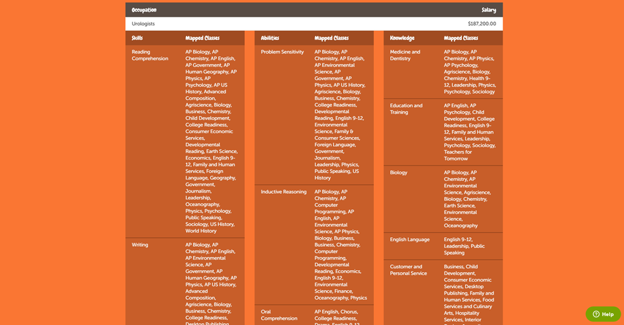Click Mapped Classes header in Abilities table
This screenshot has width=624, height=325.
tap(331, 38)
